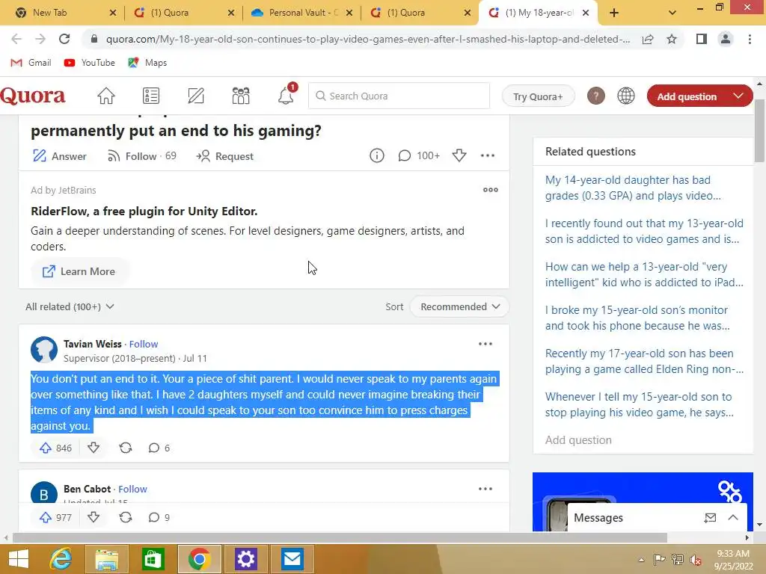Click the vertical page scrollbar thumb
The image size is (766, 574).
coord(760,130)
